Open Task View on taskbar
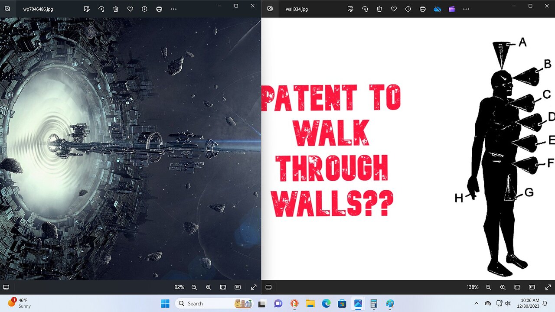 (261, 303)
